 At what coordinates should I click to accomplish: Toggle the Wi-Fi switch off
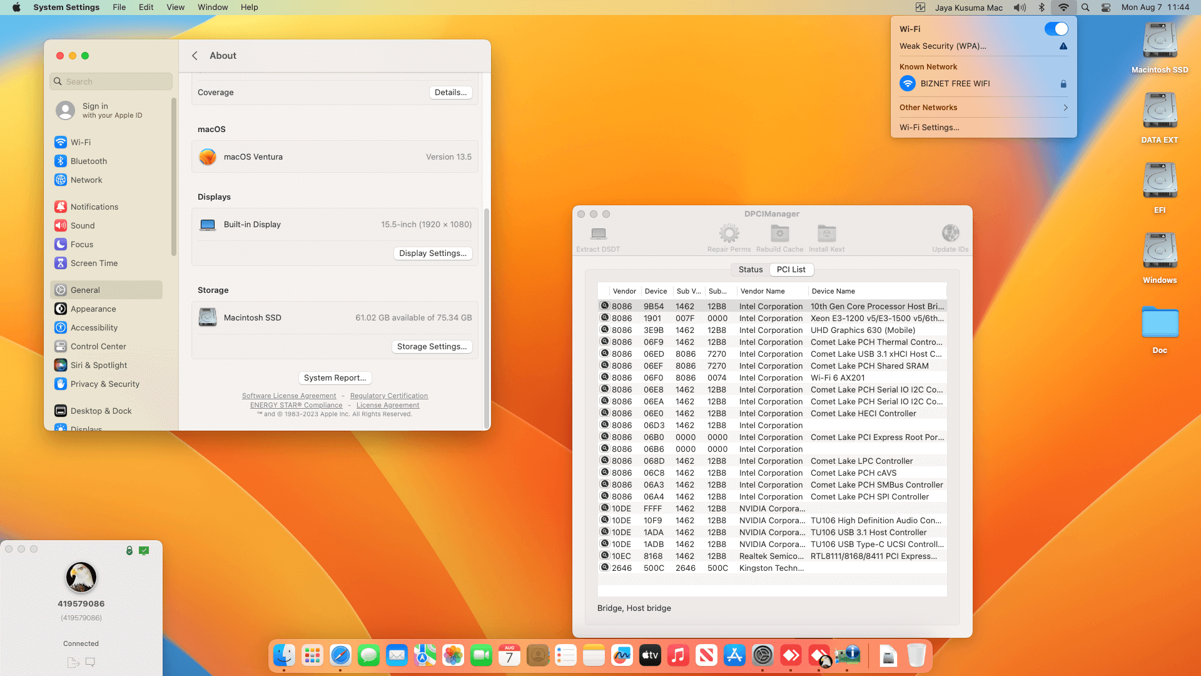point(1056,29)
